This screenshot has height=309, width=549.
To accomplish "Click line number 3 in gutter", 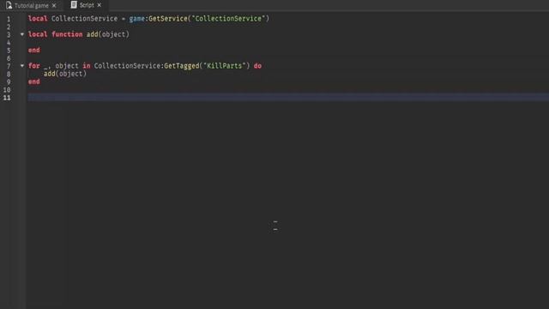I will coord(9,34).
